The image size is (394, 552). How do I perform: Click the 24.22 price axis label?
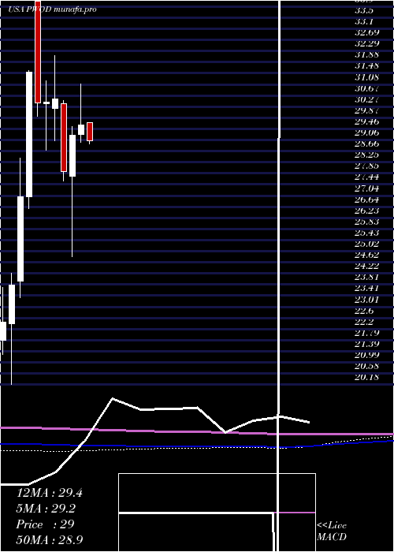[x=366, y=267]
